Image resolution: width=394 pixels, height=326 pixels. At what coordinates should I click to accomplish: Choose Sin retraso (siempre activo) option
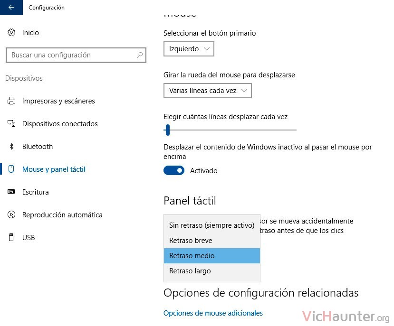[212, 225]
